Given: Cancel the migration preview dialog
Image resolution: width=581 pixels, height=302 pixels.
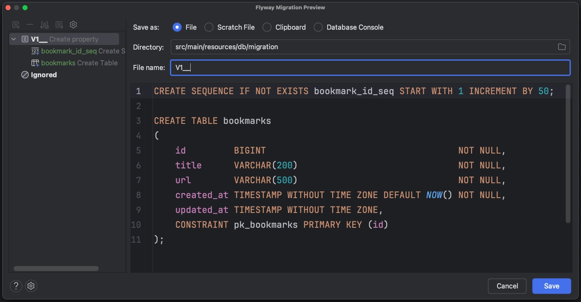Looking at the screenshot, I should tap(507, 286).
